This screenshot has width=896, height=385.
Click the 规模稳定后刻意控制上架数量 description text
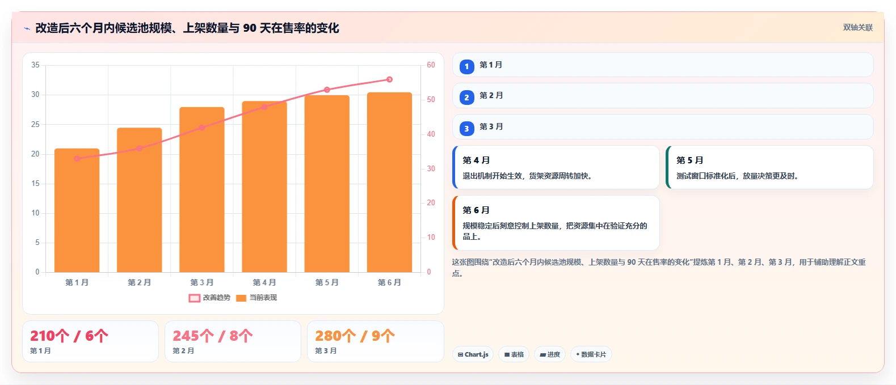(x=555, y=231)
